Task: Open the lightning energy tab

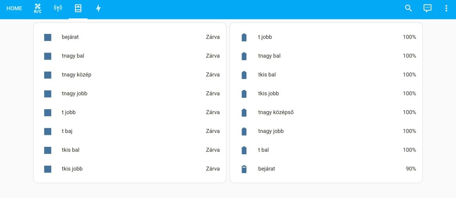Action: 98,8
